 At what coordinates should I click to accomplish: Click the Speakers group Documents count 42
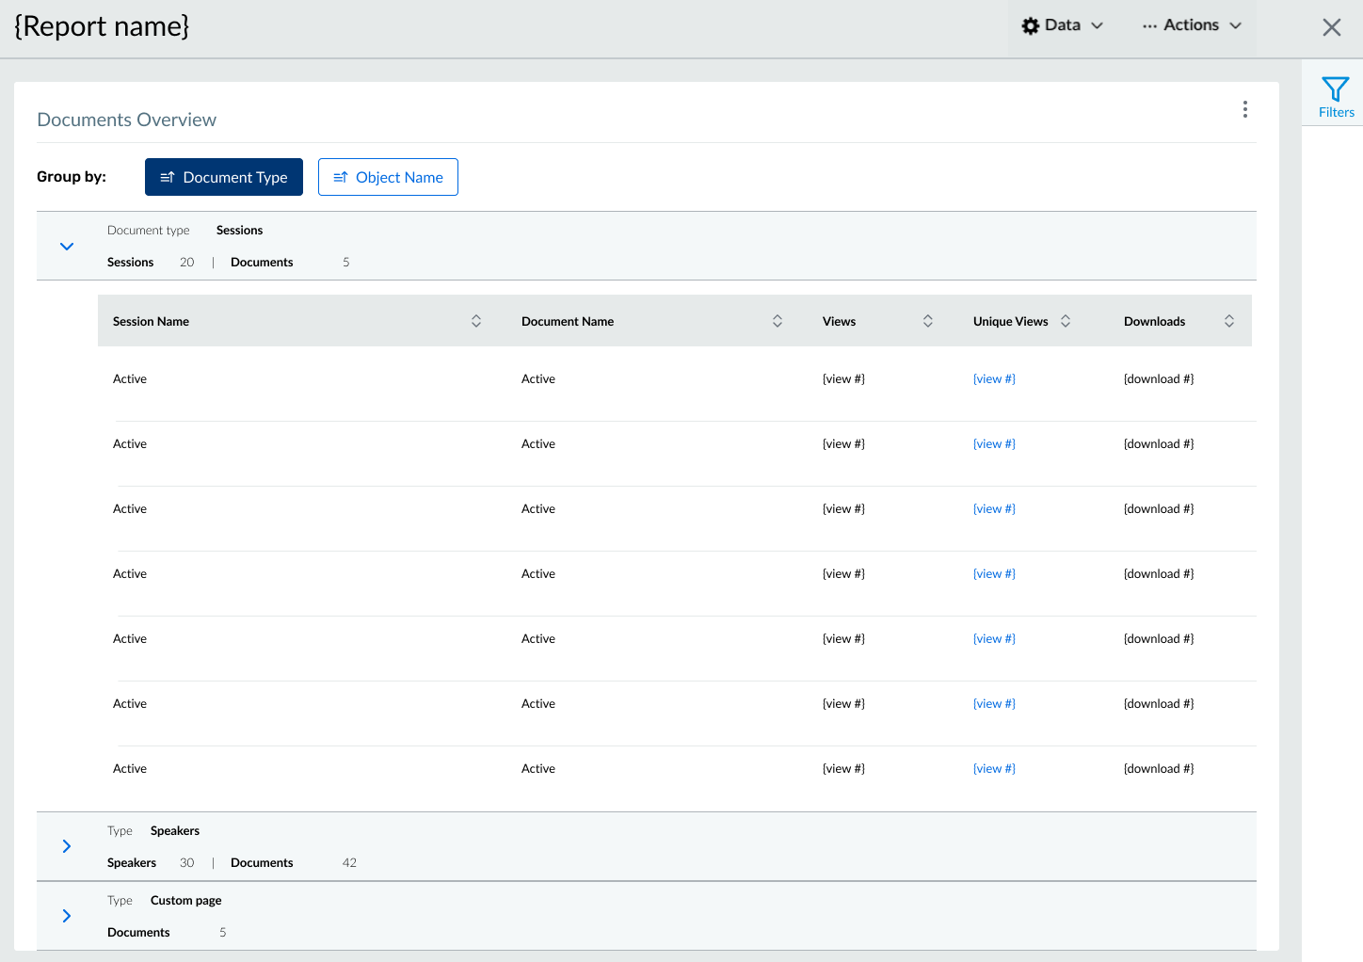[349, 863]
